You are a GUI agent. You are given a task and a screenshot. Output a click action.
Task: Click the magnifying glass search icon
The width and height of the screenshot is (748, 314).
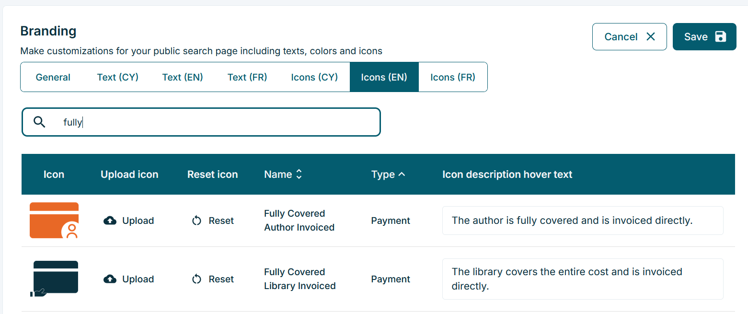click(x=40, y=122)
